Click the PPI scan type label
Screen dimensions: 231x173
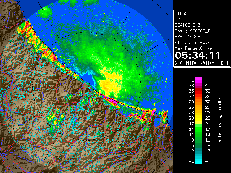pos(178,19)
